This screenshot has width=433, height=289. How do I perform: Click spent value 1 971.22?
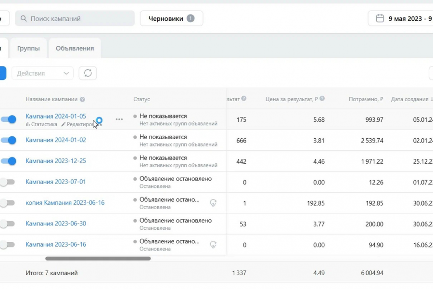[x=372, y=161]
